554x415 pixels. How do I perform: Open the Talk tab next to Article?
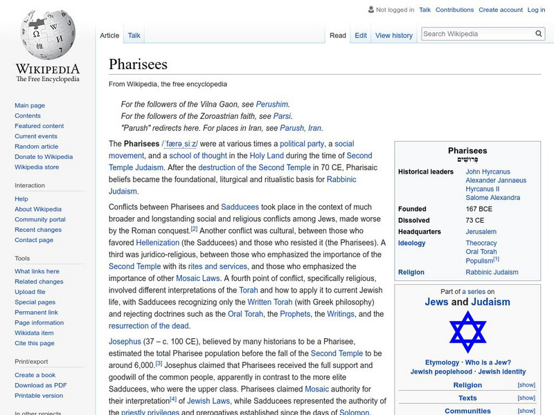click(x=134, y=35)
